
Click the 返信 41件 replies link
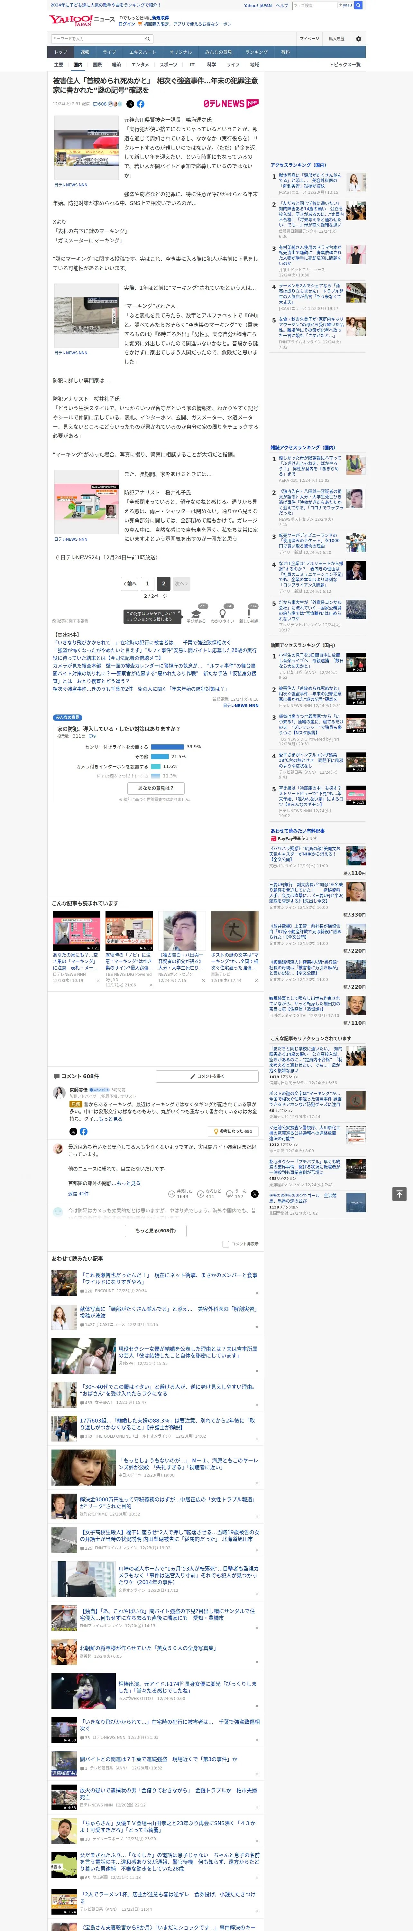78,1193
